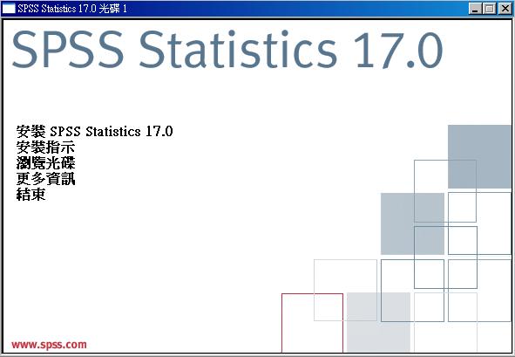Select 瀏覽光碟 to browse the disc
Screen dimensions: 515x357
45,163
